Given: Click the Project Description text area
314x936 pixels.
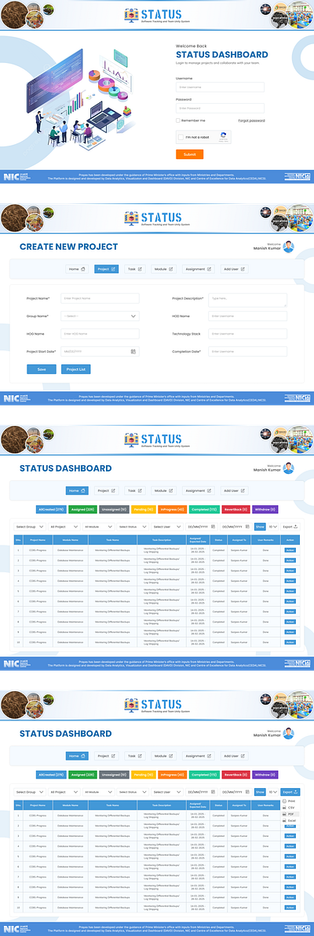Looking at the screenshot, I should (247, 300).
